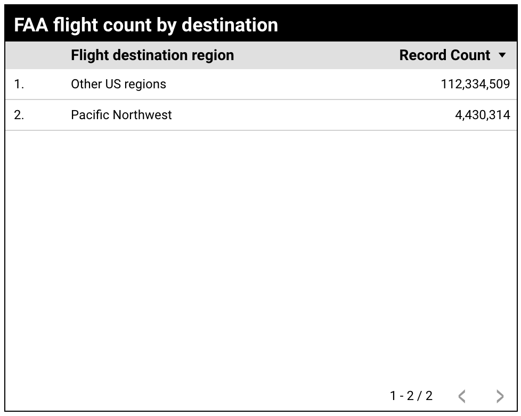Select the FAA flight count title text
Screen dimensions: 521x416
[145, 25]
